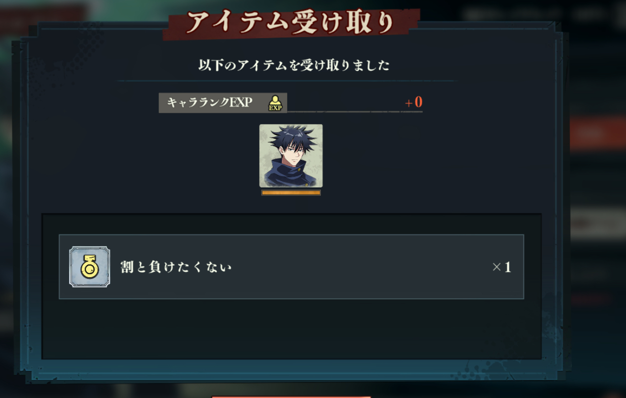Tap the red confirm button at the bottom edge

(291, 397)
